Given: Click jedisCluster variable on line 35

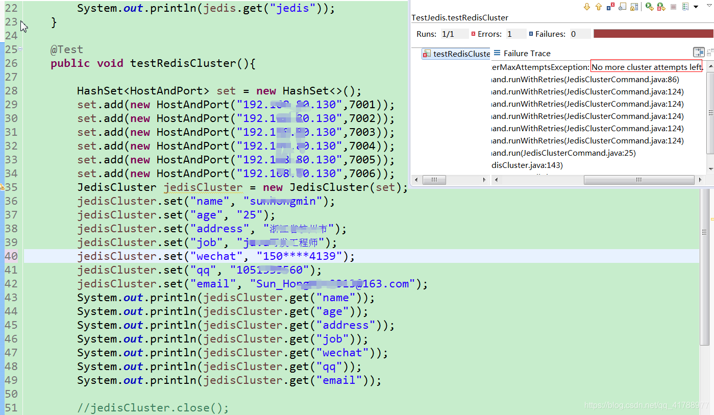Looking at the screenshot, I should [203, 187].
